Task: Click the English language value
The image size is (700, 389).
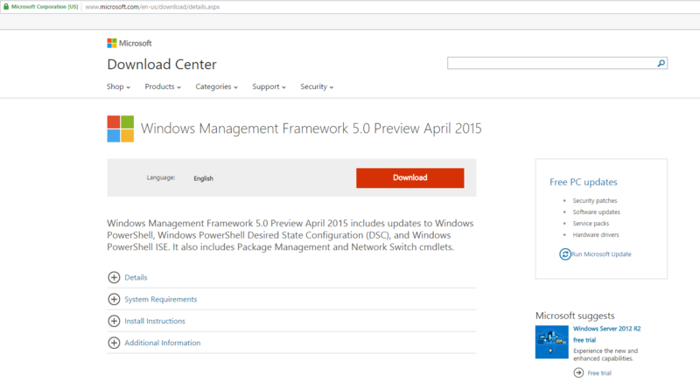Action: click(203, 178)
